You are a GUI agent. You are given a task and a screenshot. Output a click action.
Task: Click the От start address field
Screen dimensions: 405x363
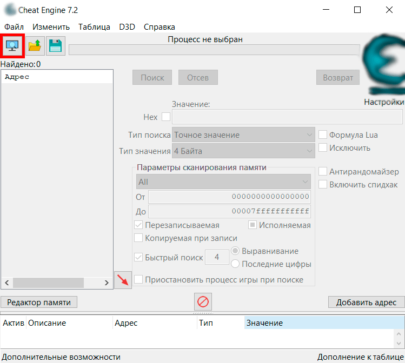tap(229, 197)
